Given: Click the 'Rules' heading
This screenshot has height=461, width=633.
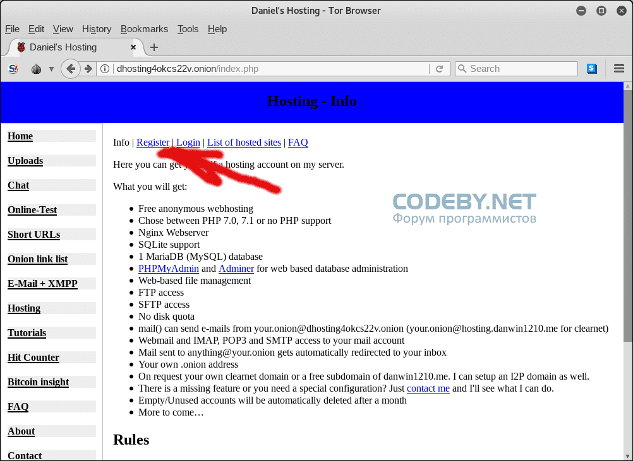Looking at the screenshot, I should point(131,440).
